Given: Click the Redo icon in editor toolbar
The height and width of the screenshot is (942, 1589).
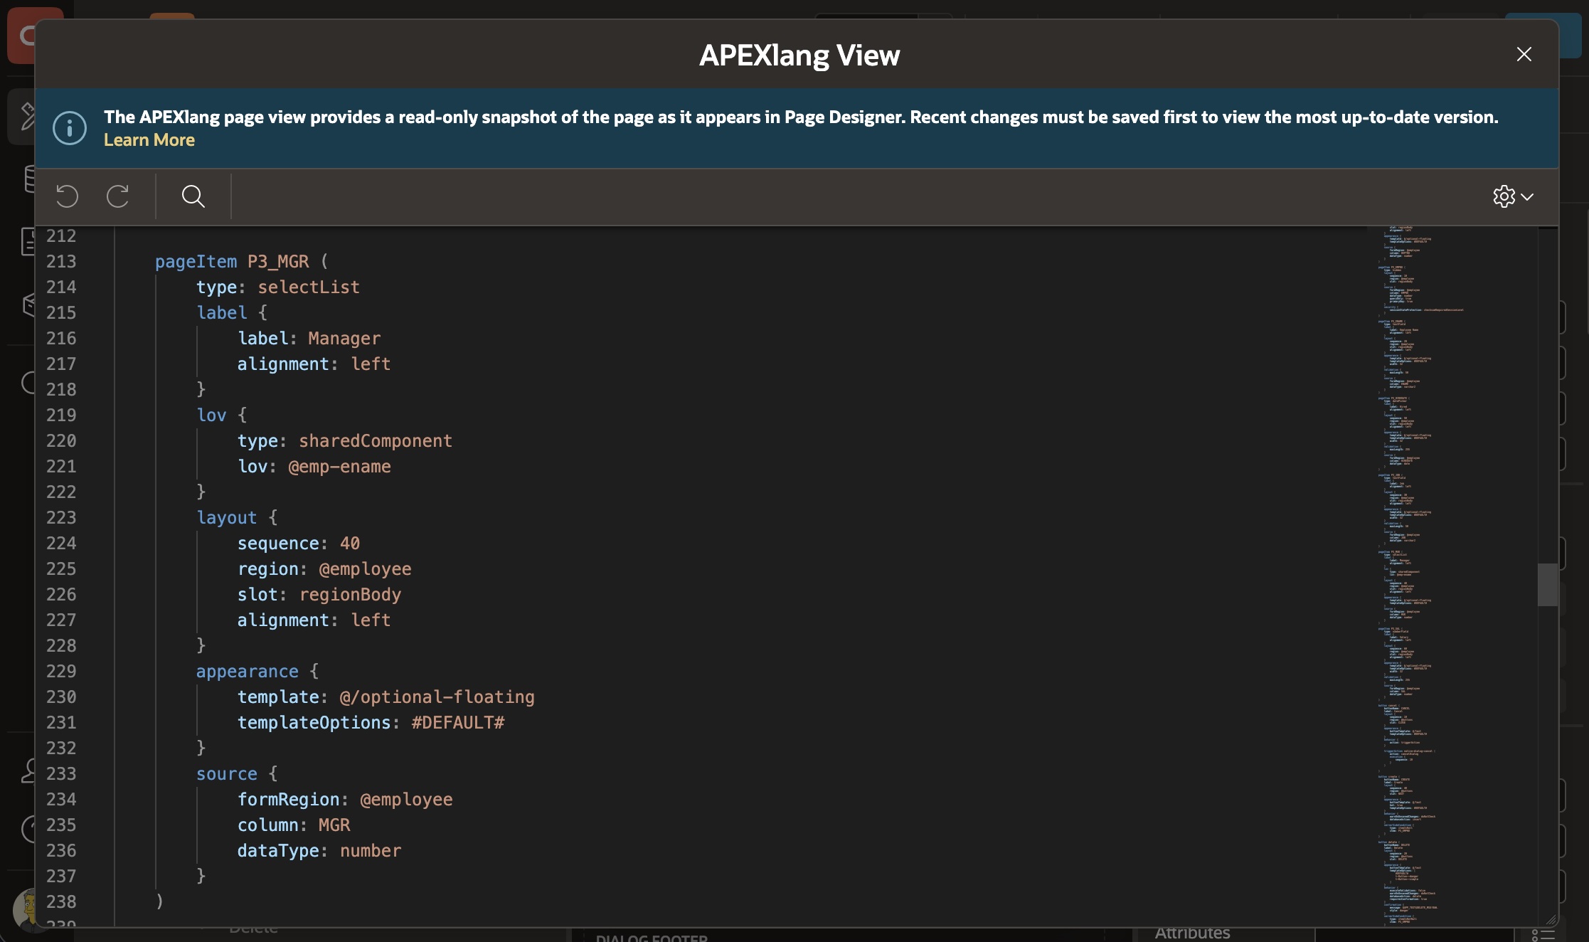Looking at the screenshot, I should [117, 196].
